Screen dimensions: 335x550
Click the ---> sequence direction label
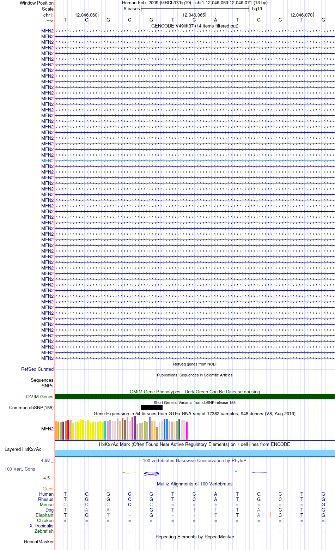coord(50,20)
